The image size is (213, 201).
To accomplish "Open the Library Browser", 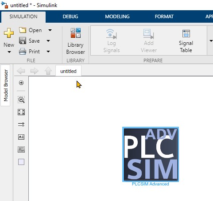I will coord(75,41).
